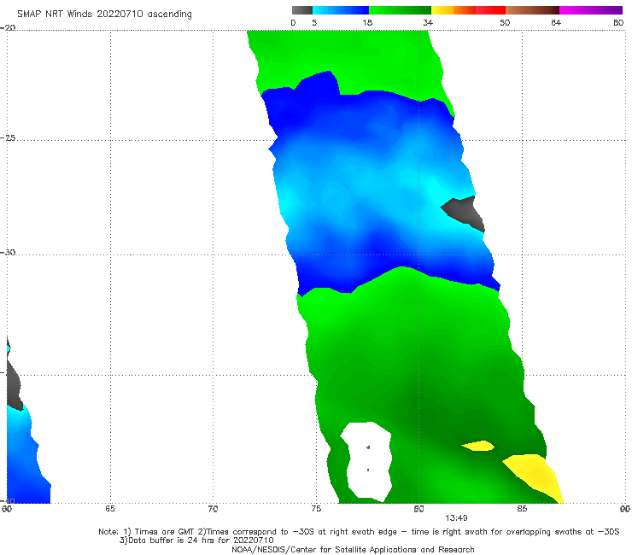The height and width of the screenshot is (555, 632).
Task: Click the latitude axis label '-30'
Action: [x=8, y=252]
